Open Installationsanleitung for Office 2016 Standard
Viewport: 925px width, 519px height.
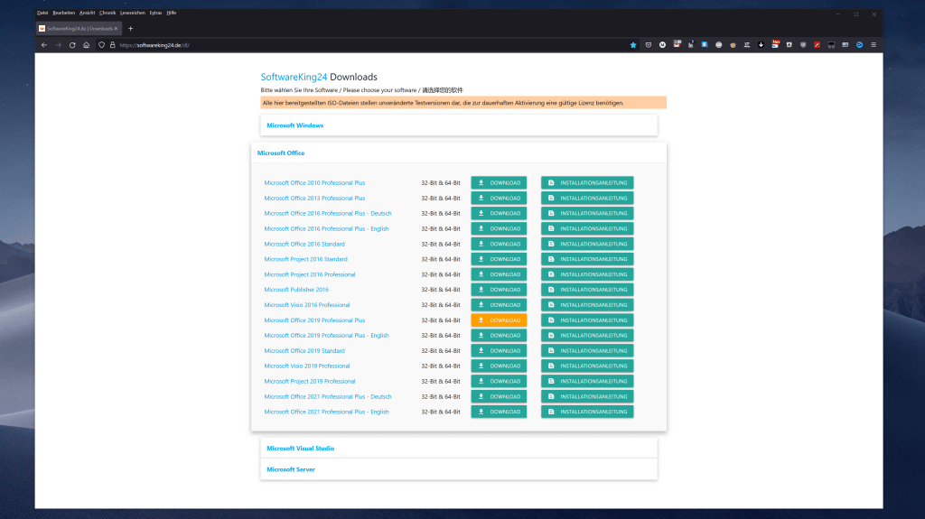pos(587,245)
